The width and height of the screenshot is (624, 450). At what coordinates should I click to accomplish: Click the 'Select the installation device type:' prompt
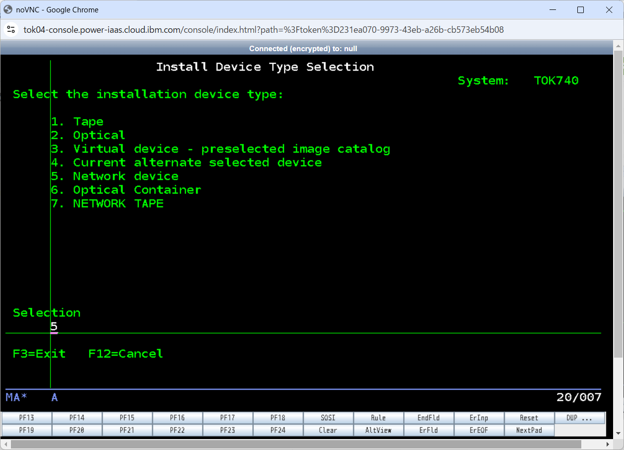point(148,94)
